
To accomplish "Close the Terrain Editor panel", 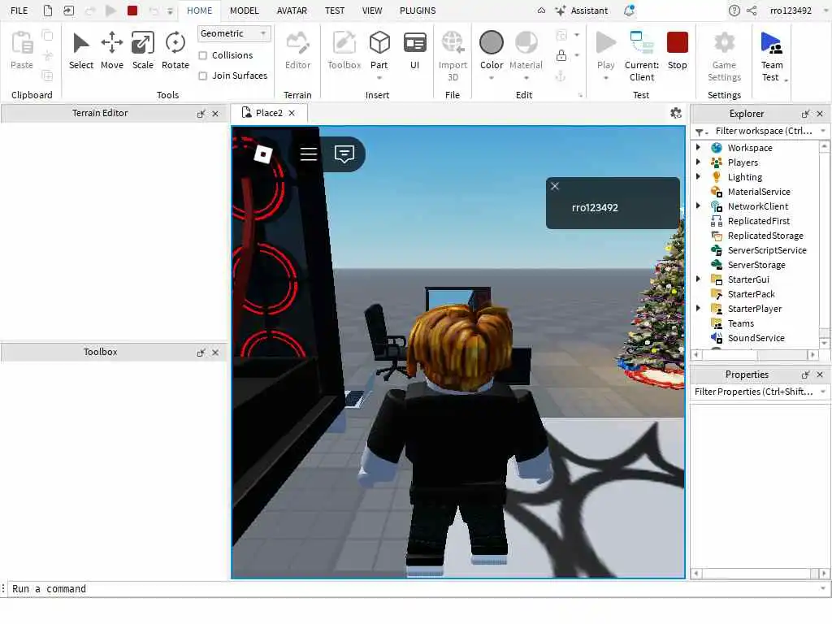I will tap(215, 114).
